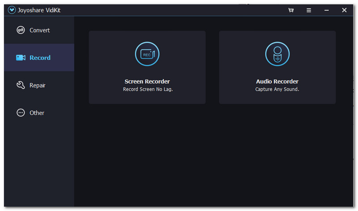The height and width of the screenshot is (211, 358).
Task: Select the Record sidebar tab
Action: [x=39, y=58]
